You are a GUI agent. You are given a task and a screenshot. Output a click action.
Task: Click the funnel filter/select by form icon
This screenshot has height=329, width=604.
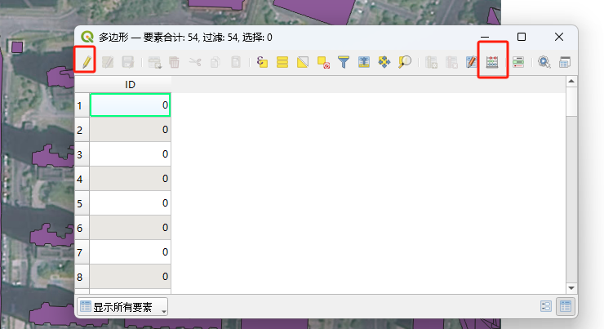pos(344,61)
